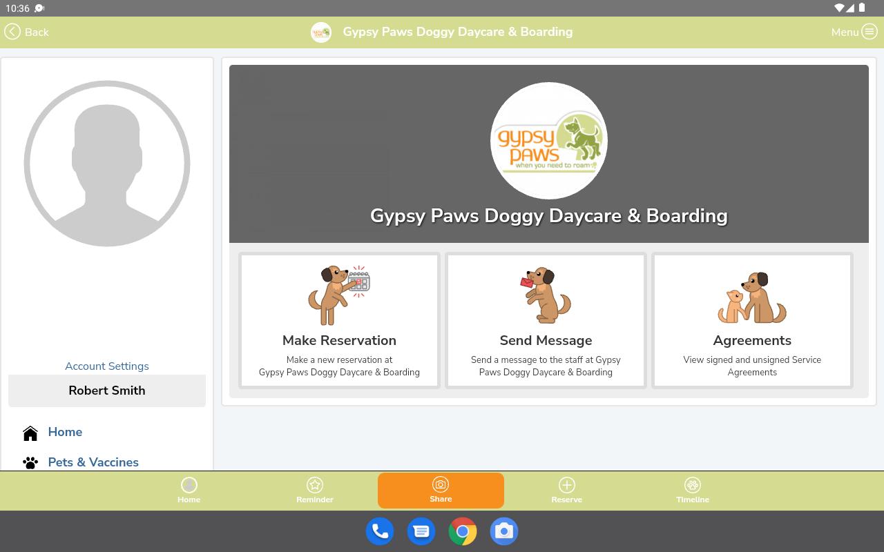Launch Chrome from the dock
This screenshot has height=552, width=884.
pos(463,531)
